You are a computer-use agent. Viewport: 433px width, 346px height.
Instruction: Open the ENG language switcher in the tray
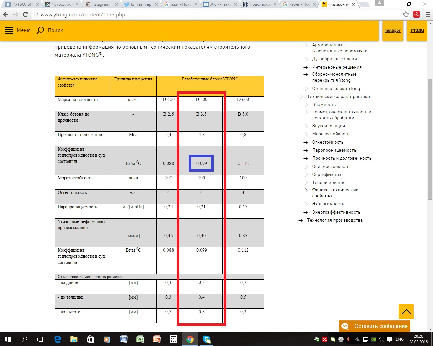click(x=400, y=339)
